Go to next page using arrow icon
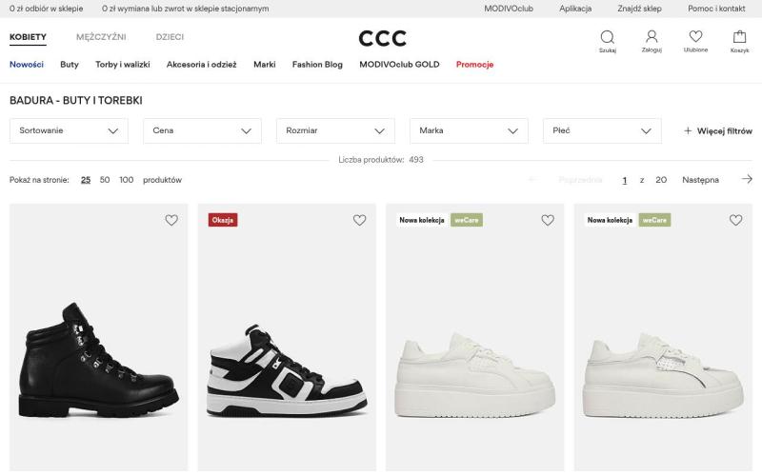The height and width of the screenshot is (476, 762). point(747,179)
